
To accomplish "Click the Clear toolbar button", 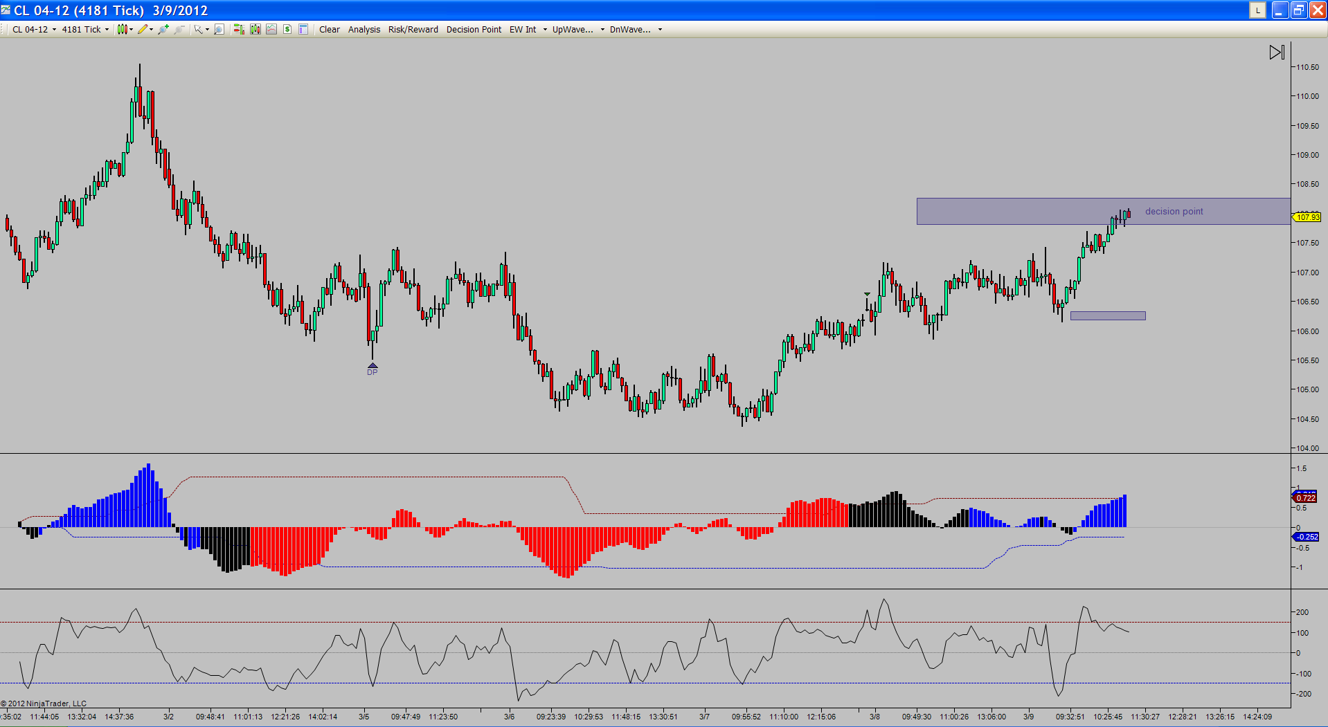I will pyautogui.click(x=330, y=29).
